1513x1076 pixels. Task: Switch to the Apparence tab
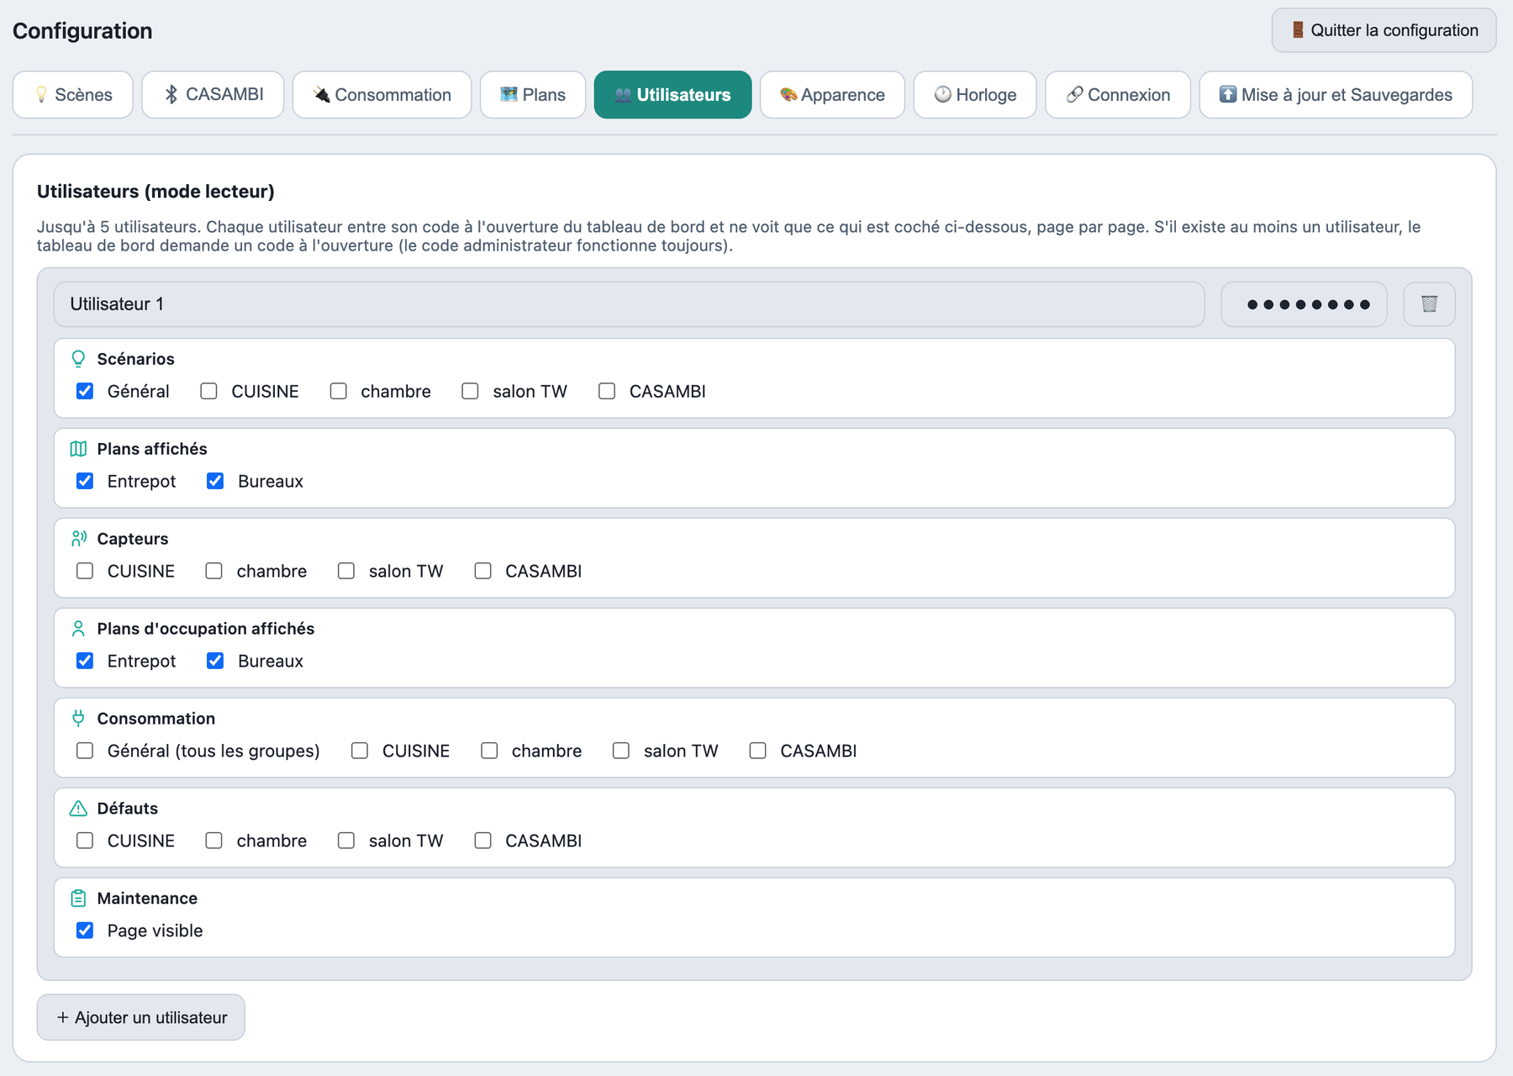pyautogui.click(x=832, y=95)
